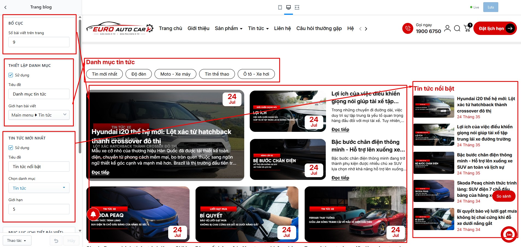The height and width of the screenshot is (247, 521).
Task: Expand the Tin tức navigation menu
Action: pos(258,28)
